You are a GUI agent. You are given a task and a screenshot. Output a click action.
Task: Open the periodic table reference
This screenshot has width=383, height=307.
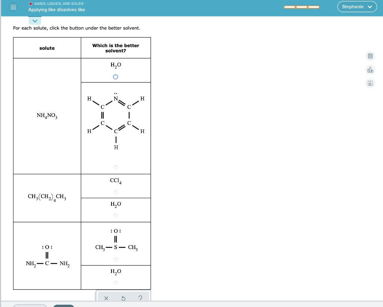coord(370,83)
